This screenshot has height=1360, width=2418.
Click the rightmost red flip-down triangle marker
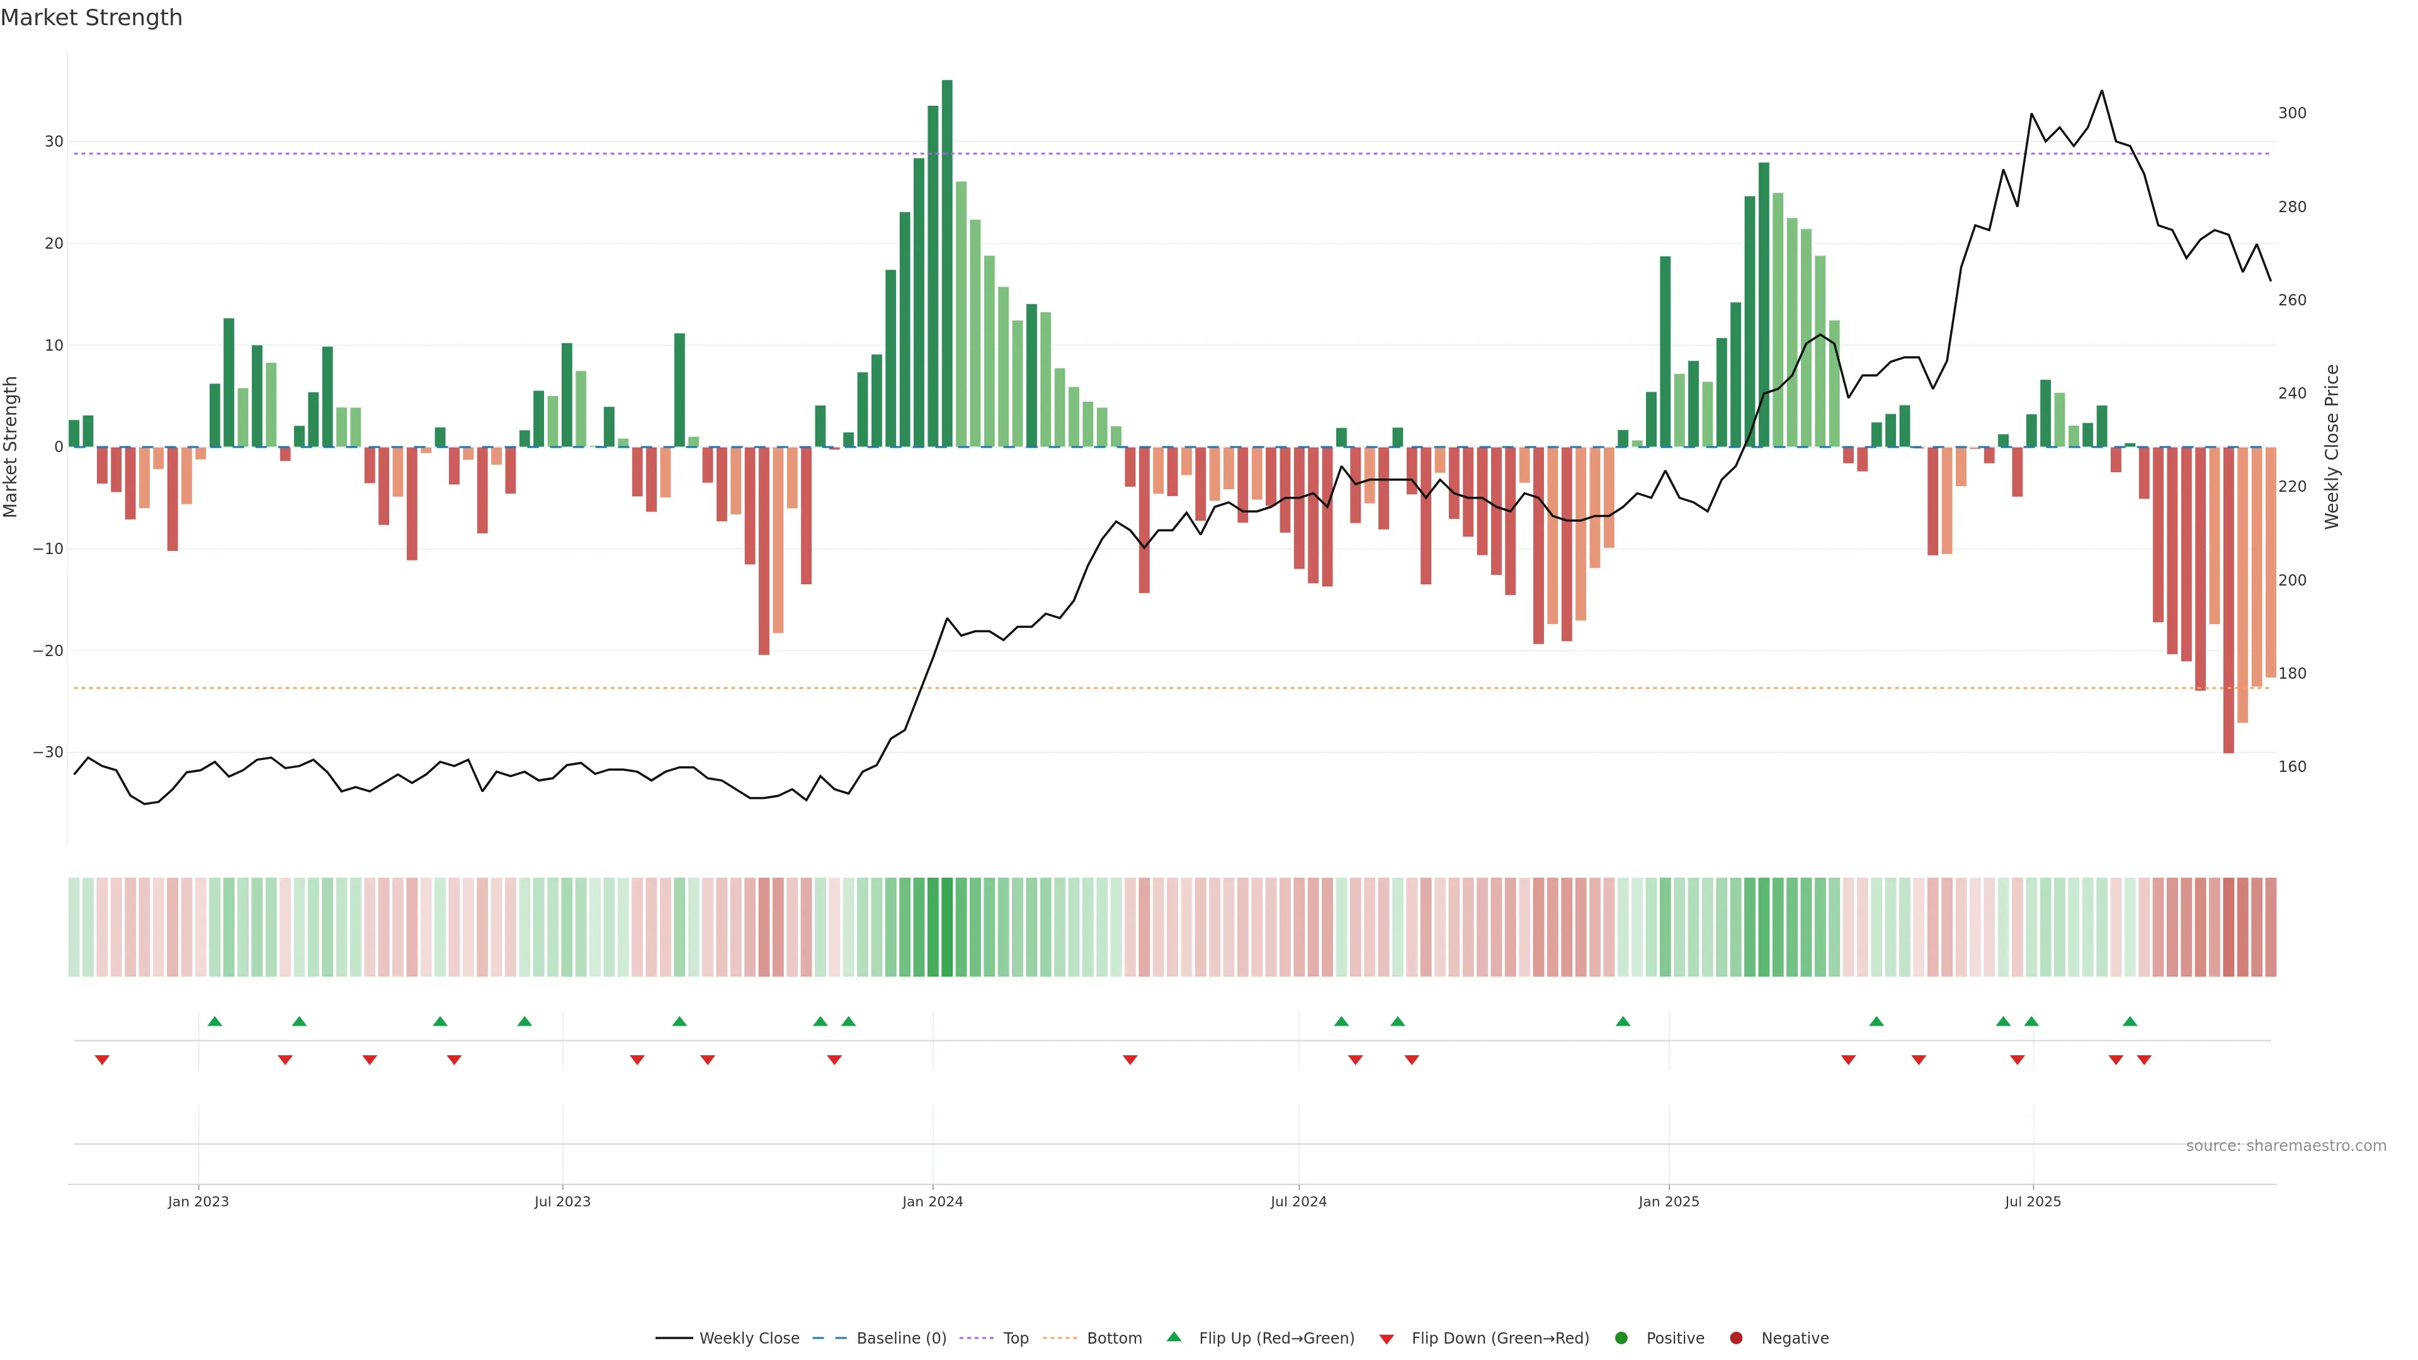point(2144,1060)
